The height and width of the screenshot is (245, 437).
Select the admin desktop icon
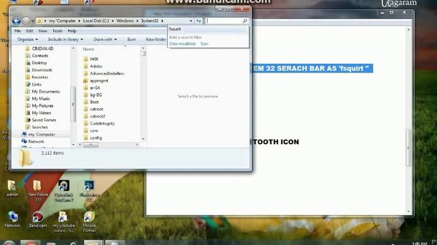coord(12,188)
